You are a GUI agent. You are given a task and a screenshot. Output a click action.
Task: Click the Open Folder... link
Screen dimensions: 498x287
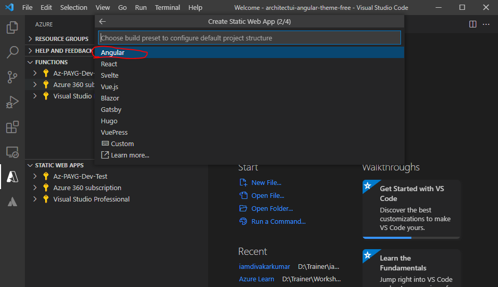click(x=272, y=209)
